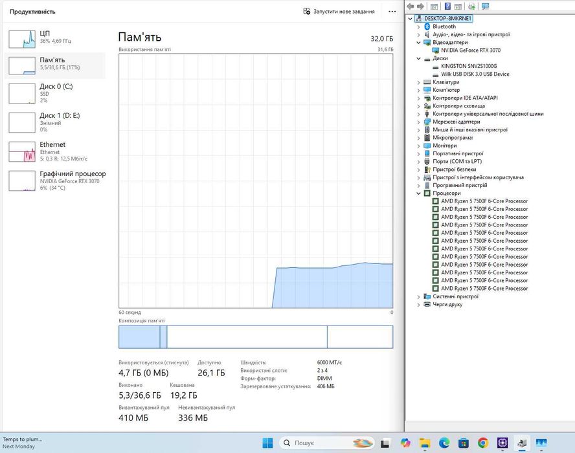This screenshot has height=453, width=575.
Task: Expand the Системні пристрої category
Action: pyautogui.click(x=418, y=296)
